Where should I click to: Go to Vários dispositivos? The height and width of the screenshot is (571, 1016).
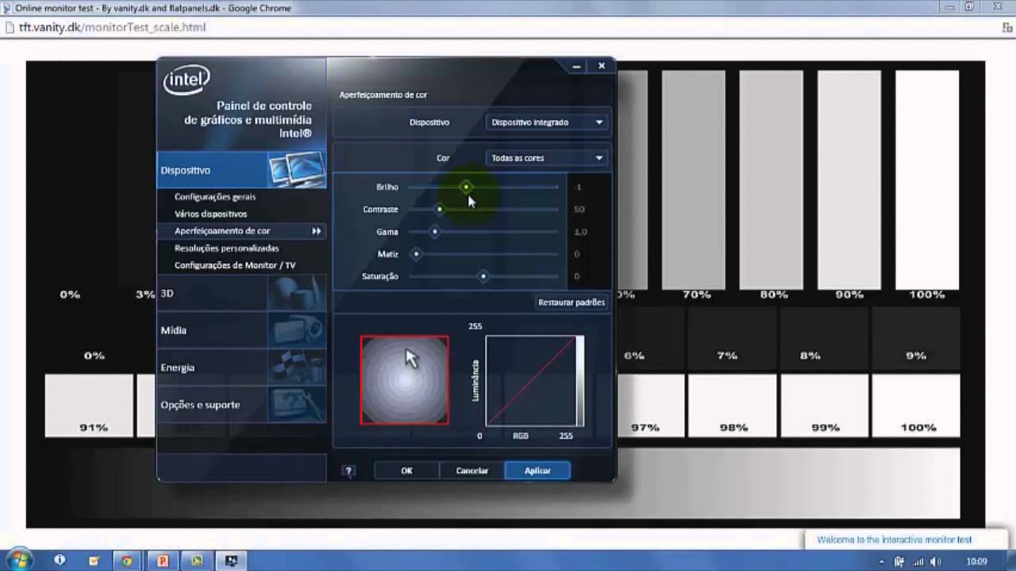point(210,214)
